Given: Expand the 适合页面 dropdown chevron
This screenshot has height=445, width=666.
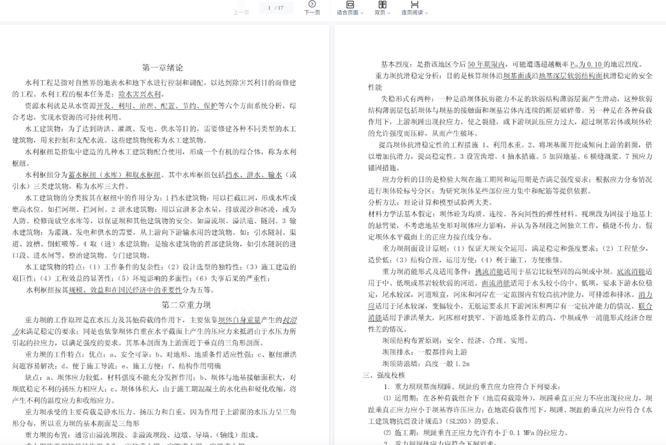Looking at the screenshot, I should pyautogui.click(x=362, y=13).
